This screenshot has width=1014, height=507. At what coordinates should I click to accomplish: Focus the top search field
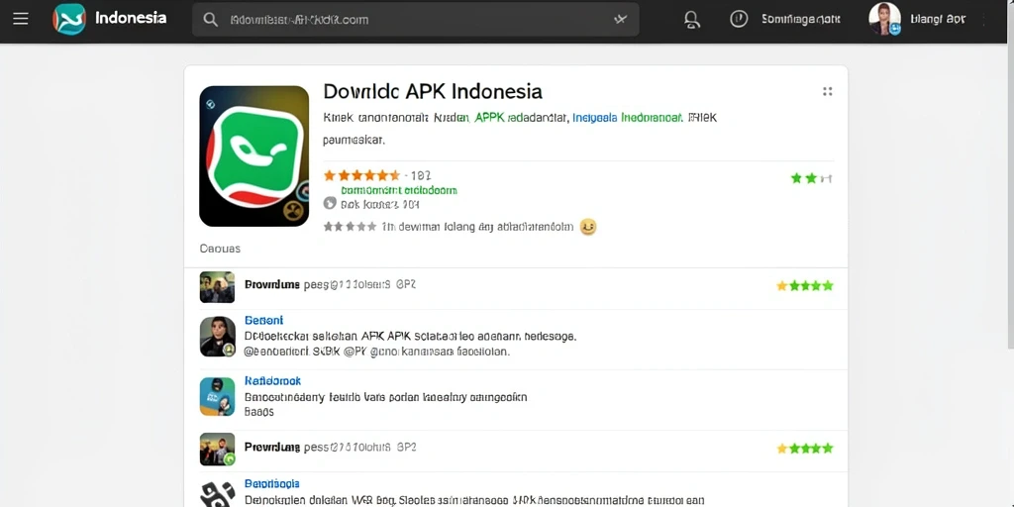[x=415, y=20]
